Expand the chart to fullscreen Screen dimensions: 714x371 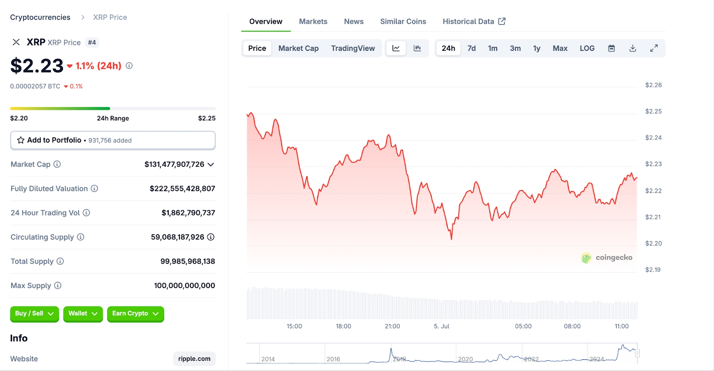coord(654,48)
